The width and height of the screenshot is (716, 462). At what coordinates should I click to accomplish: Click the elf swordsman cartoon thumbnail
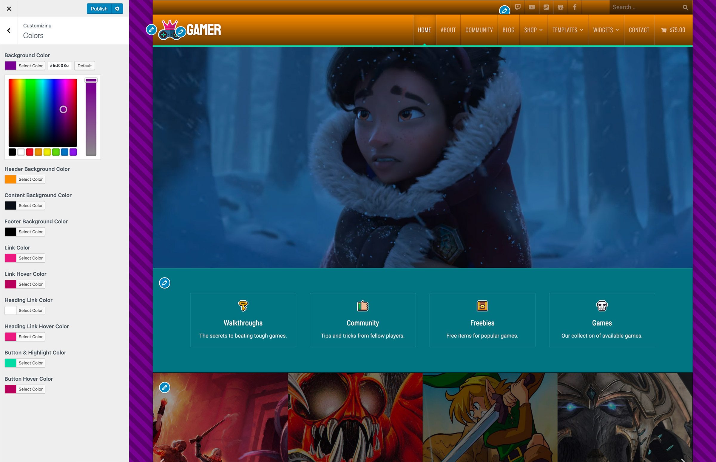coord(490,417)
